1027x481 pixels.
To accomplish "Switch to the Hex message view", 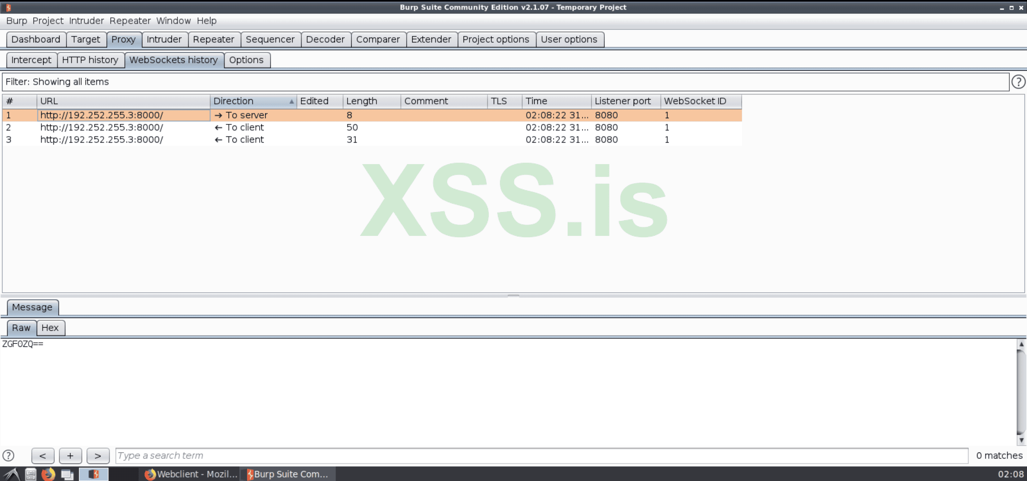I will click(50, 328).
